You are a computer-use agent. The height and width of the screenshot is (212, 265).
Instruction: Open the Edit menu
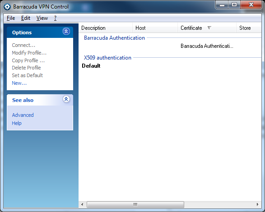pyautogui.click(x=26, y=18)
